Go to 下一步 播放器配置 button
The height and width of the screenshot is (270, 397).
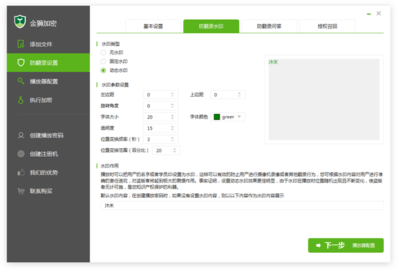(x=345, y=245)
